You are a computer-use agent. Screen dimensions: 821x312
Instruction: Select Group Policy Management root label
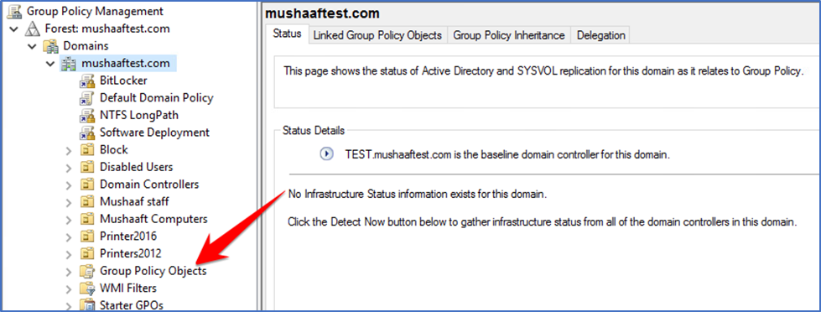(x=95, y=11)
